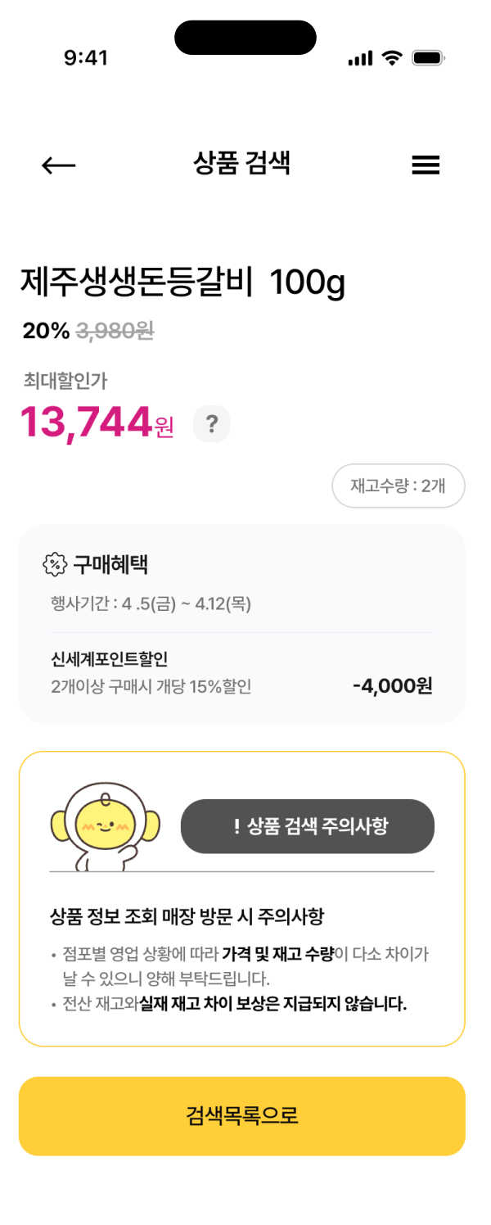Click the percent badge icon beside 구매혜택
The height and width of the screenshot is (1225, 491).
[x=54, y=563]
